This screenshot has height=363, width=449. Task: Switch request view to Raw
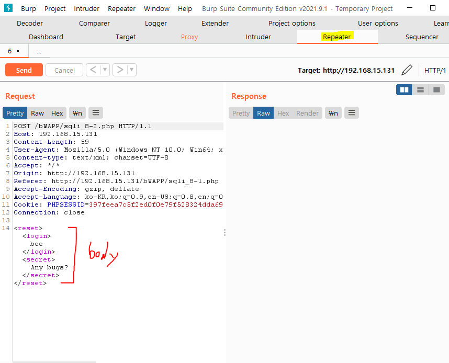click(x=38, y=113)
